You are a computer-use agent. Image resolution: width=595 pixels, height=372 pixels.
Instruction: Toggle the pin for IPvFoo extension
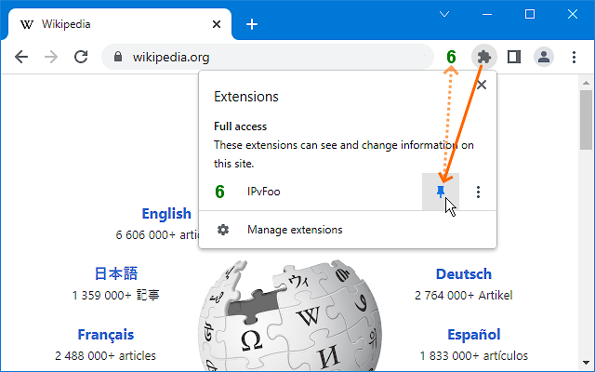(x=441, y=192)
